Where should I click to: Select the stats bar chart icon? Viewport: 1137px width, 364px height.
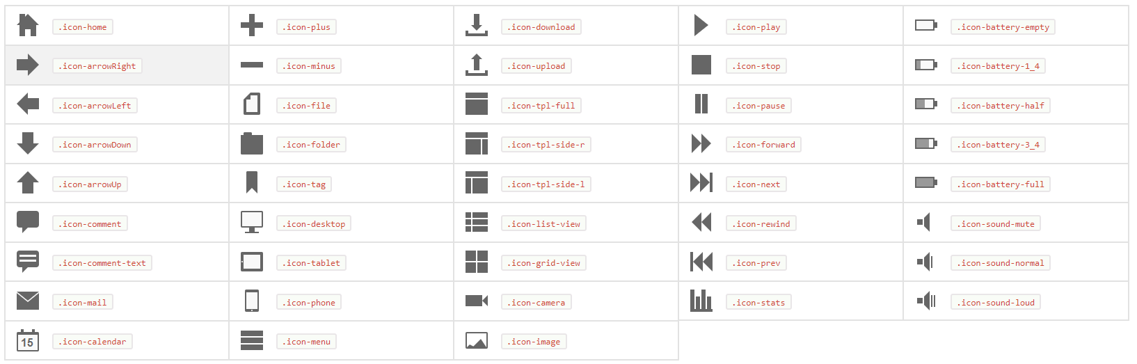pos(701,301)
